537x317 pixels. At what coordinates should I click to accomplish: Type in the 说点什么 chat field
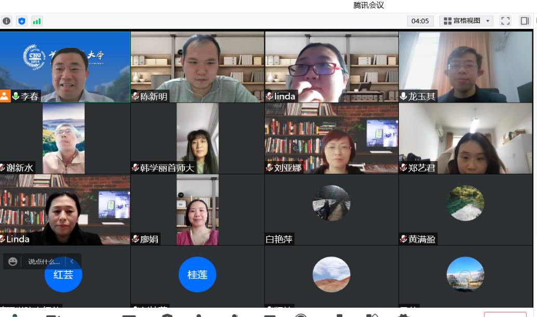44,262
